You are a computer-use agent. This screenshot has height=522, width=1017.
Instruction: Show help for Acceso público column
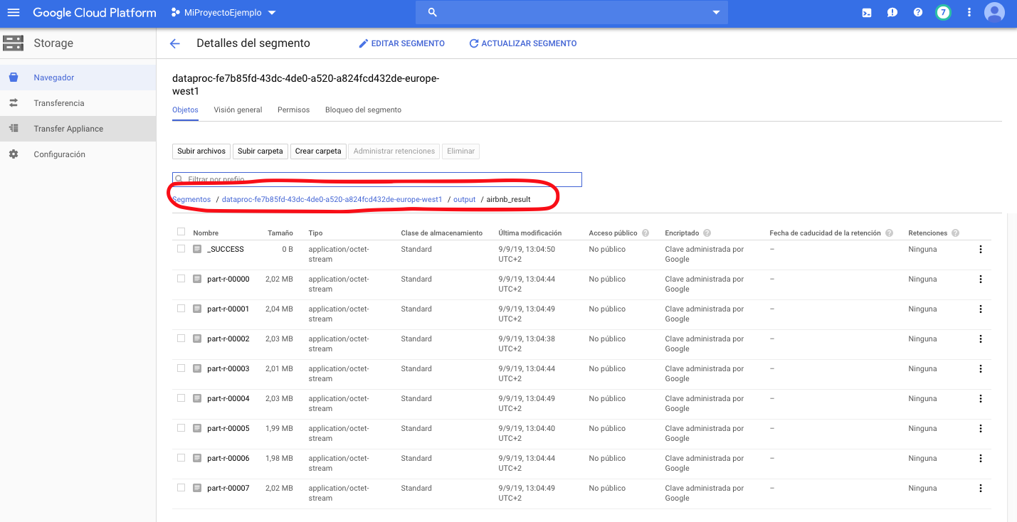[x=645, y=233]
